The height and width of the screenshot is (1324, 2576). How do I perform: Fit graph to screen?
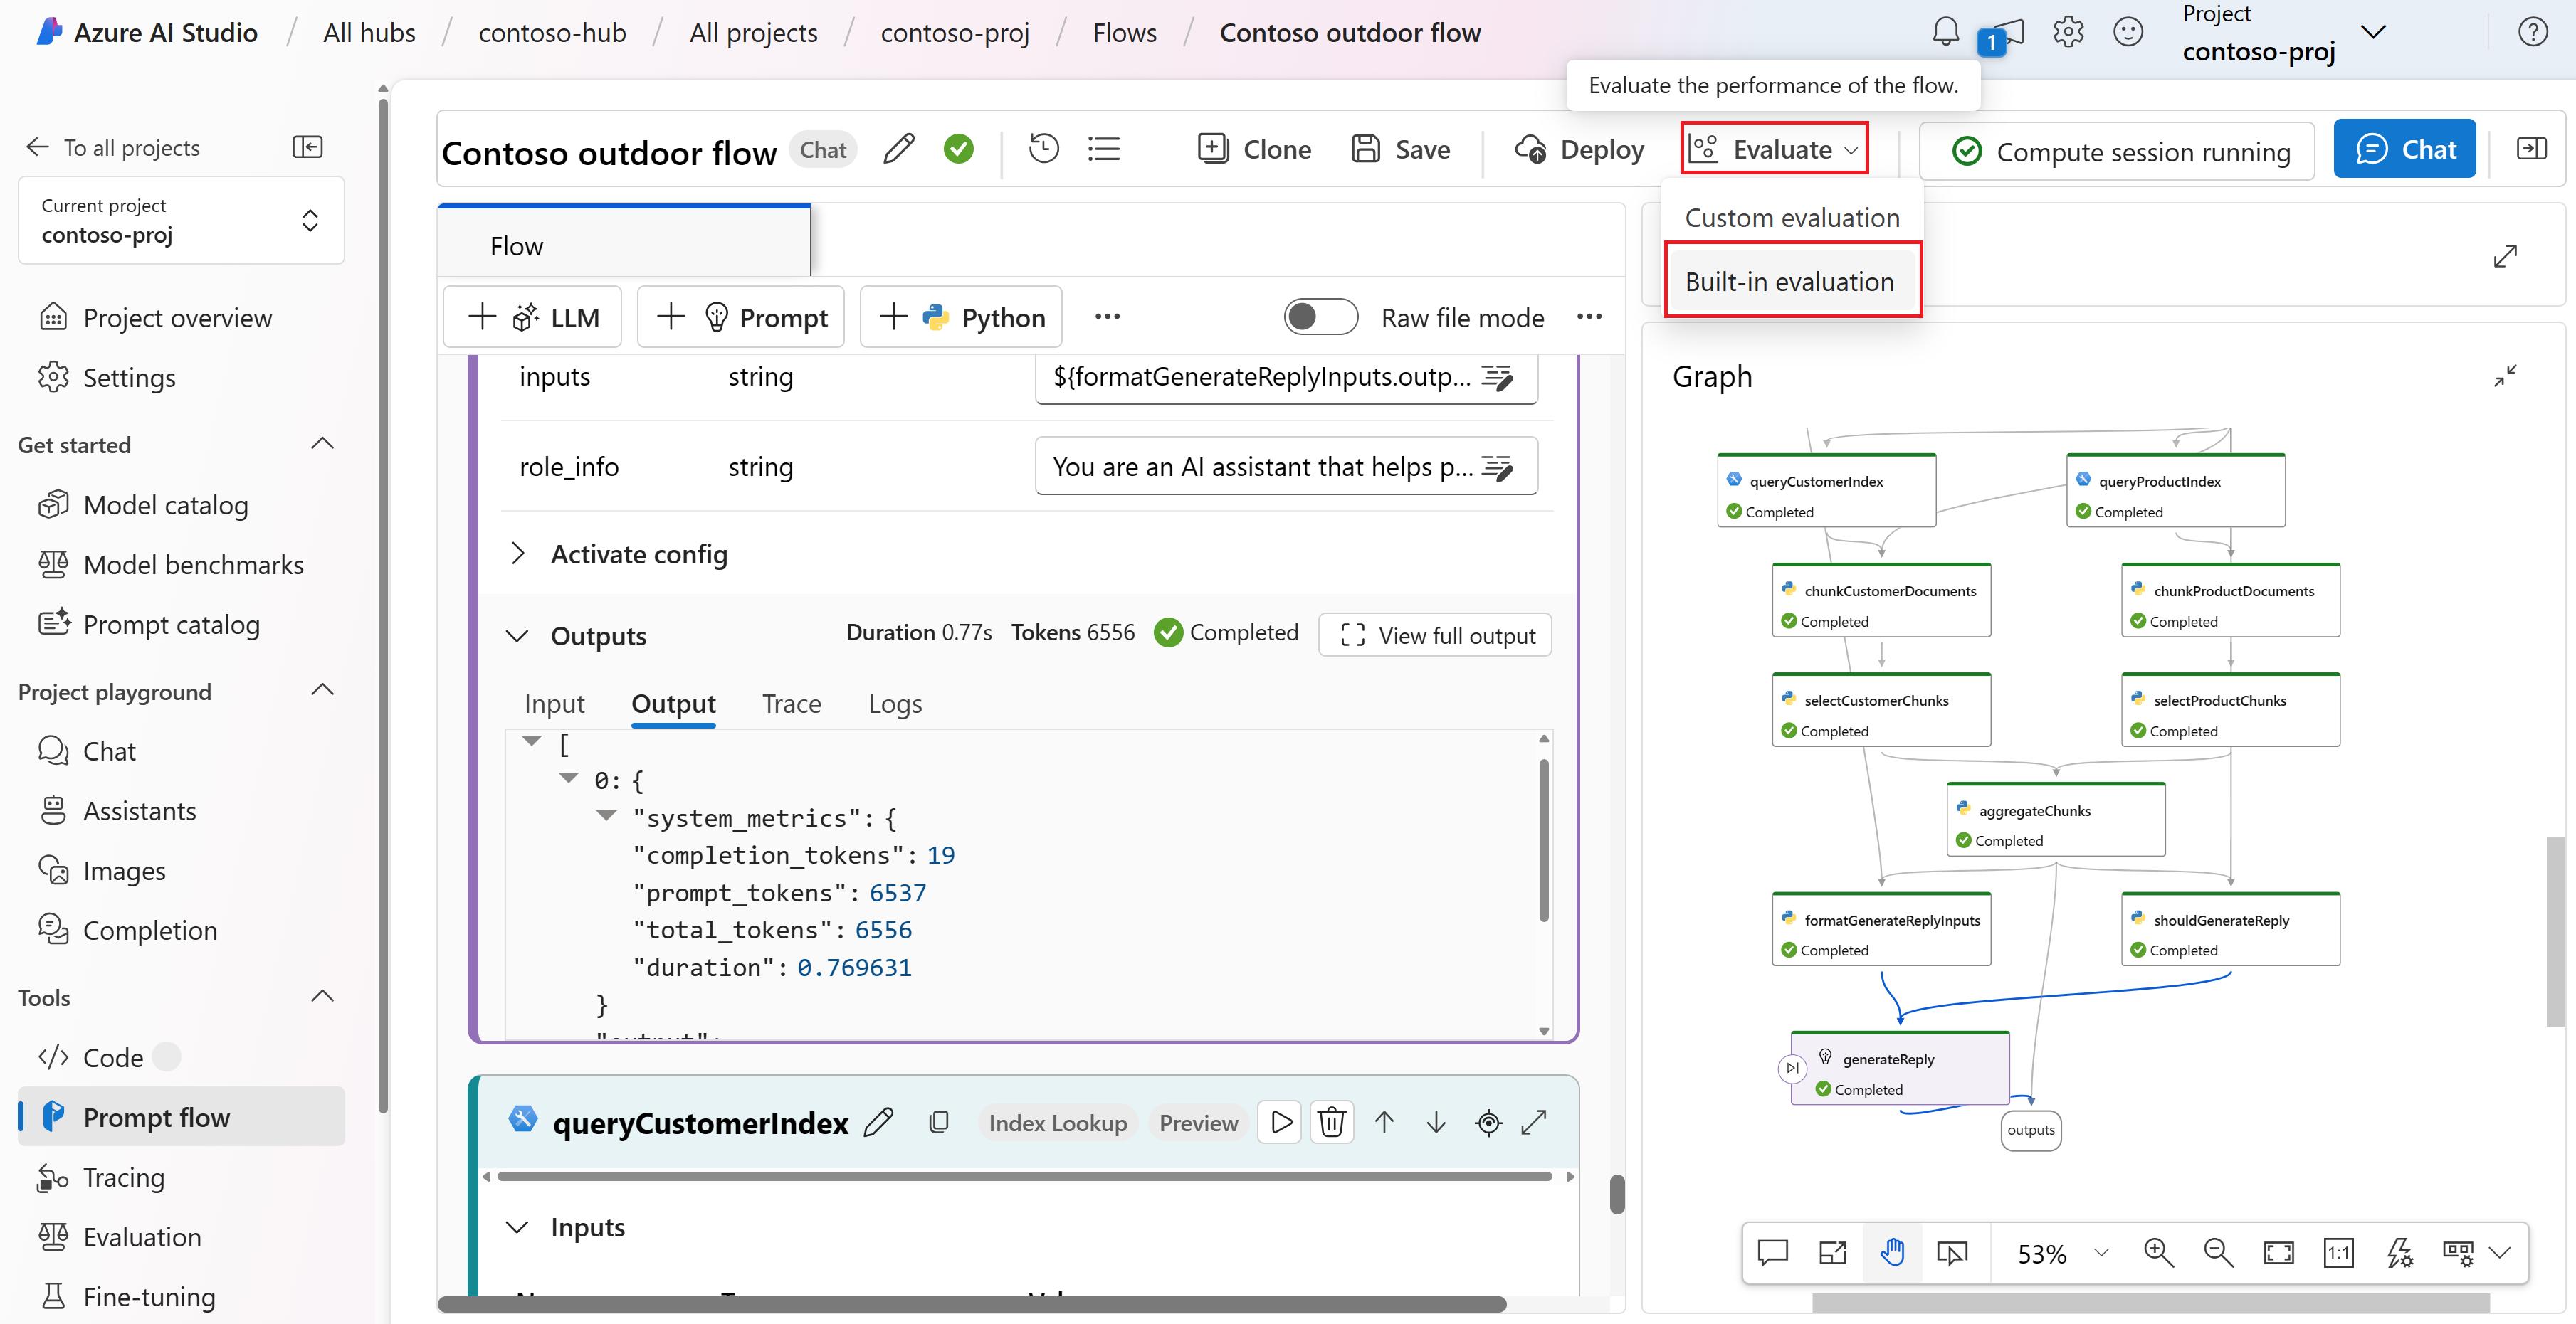2278,1252
